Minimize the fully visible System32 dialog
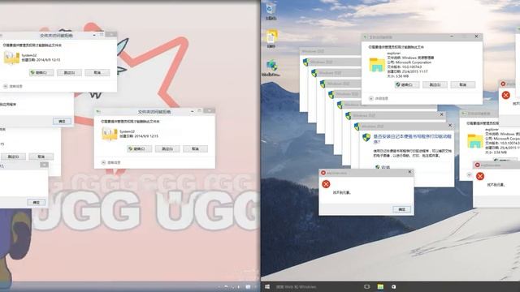The width and height of the screenshot is (520, 292). point(193,111)
